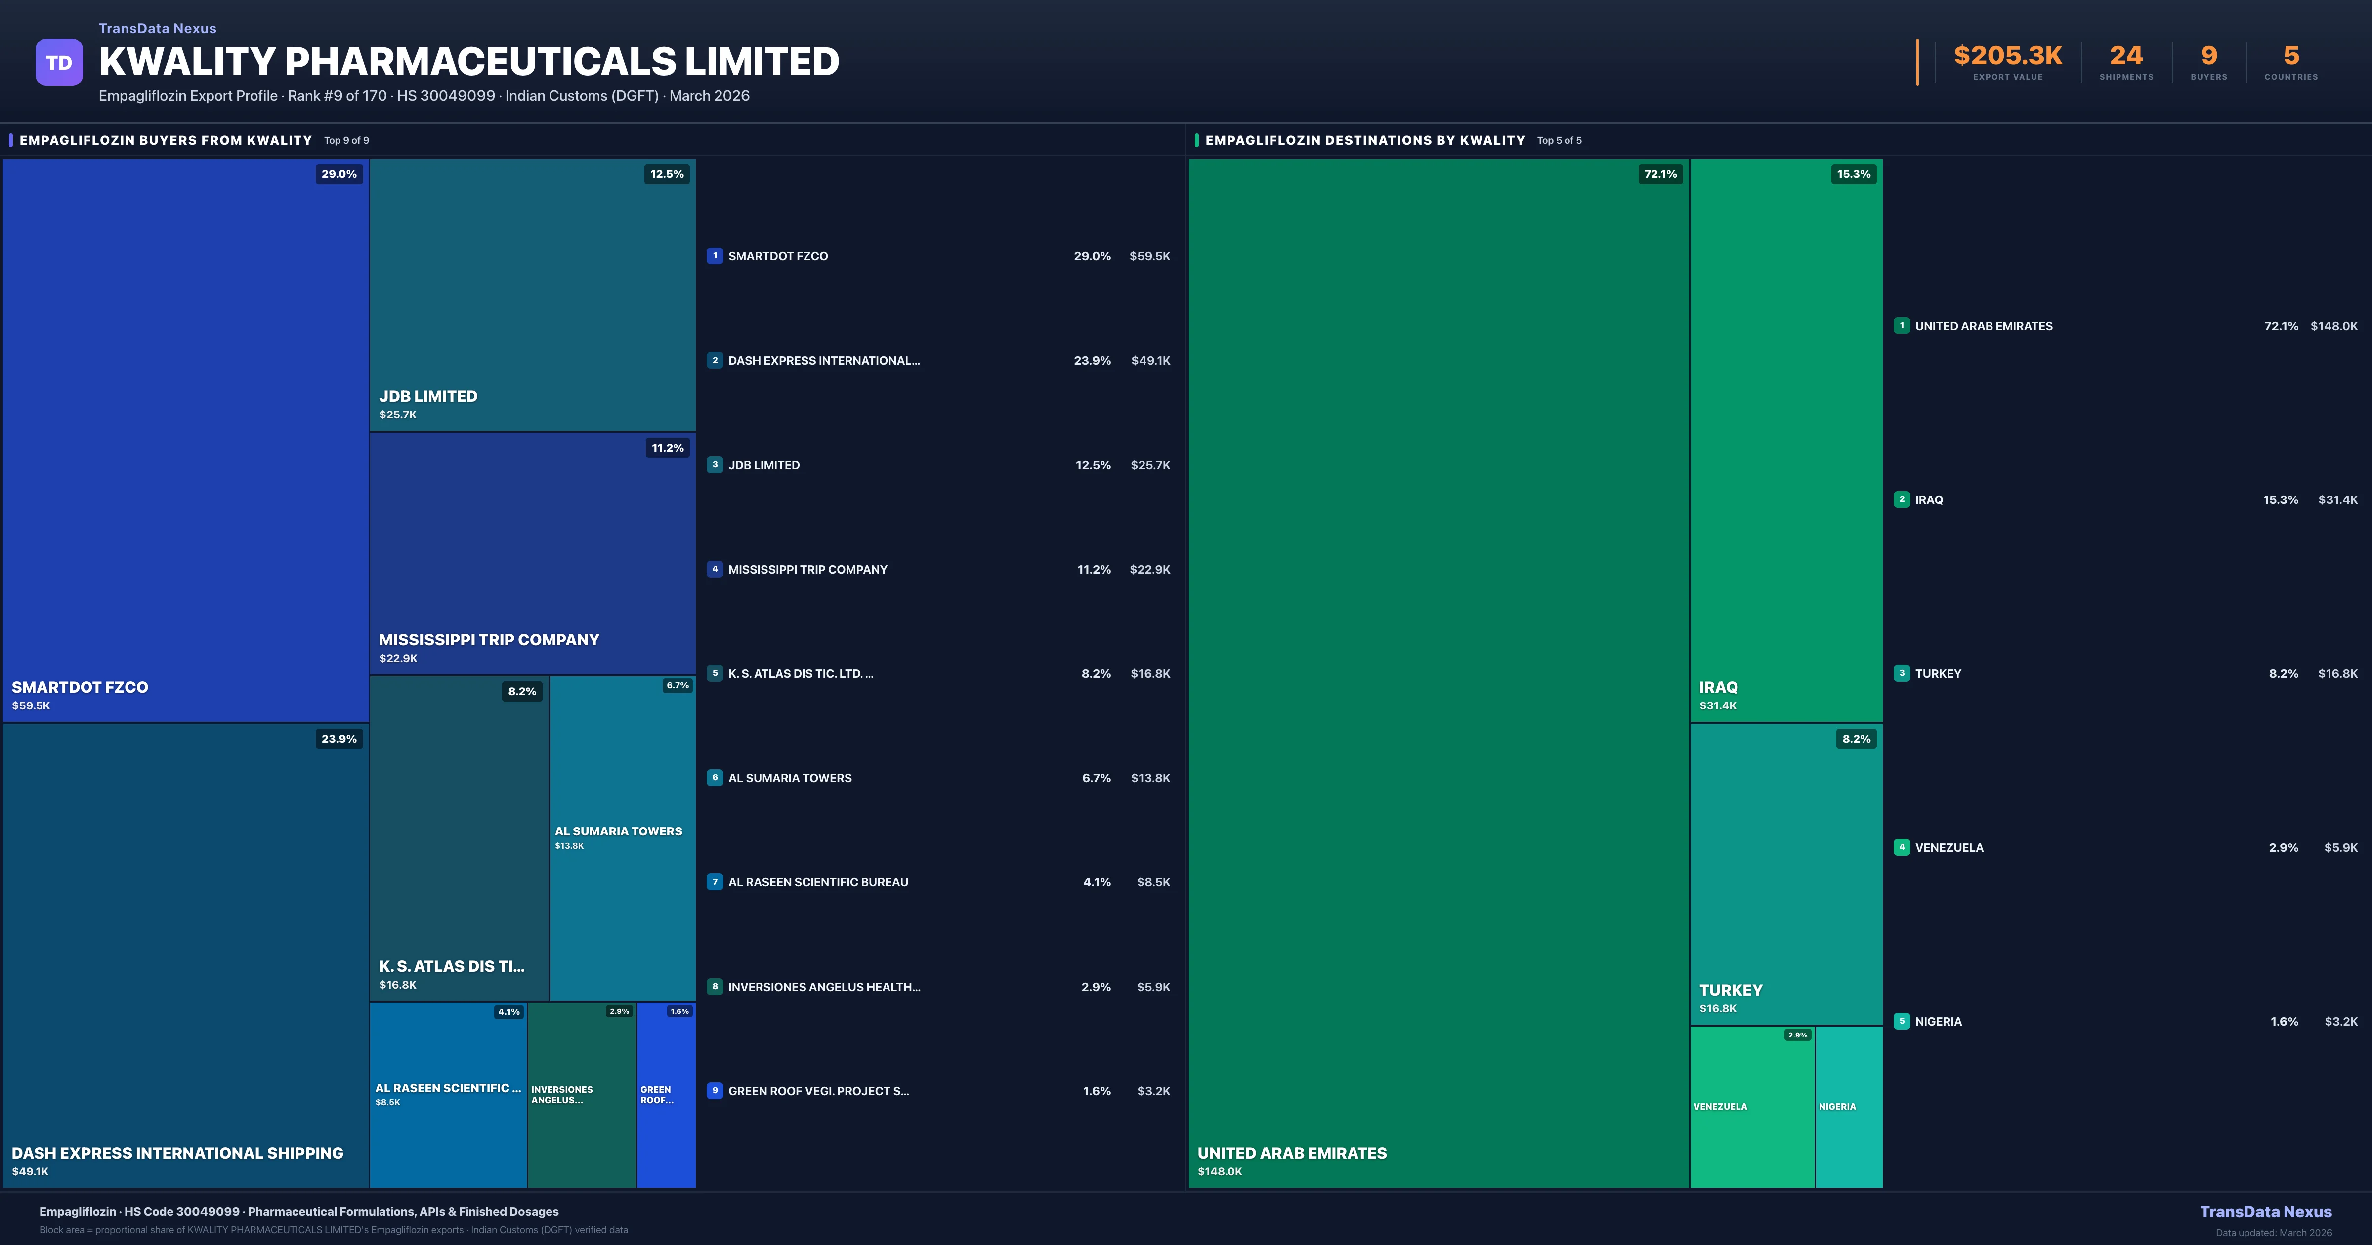Click the NIGERIA treemap tile
This screenshot has height=1245, width=2372.
(1848, 1107)
